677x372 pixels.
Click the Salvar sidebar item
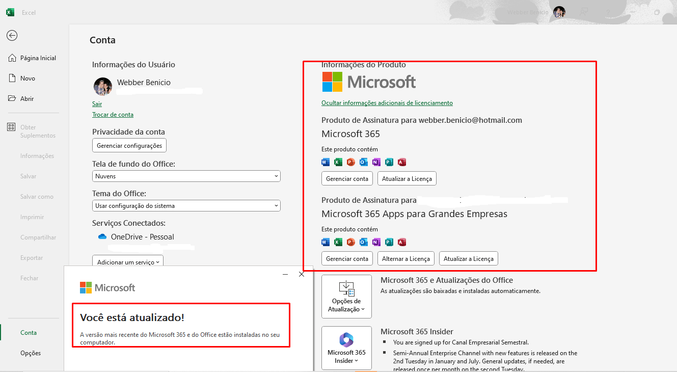(29, 176)
